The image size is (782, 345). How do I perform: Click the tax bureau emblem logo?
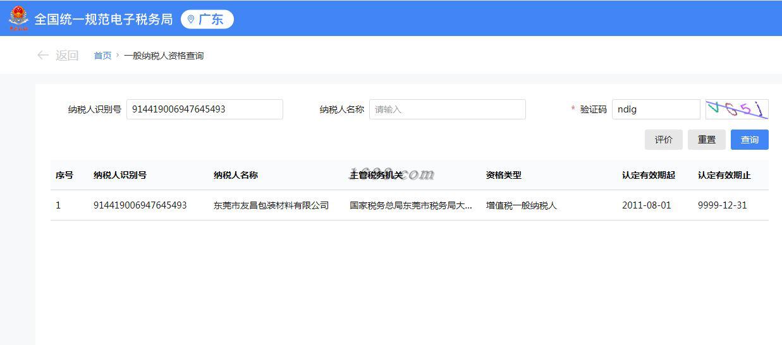coord(18,18)
